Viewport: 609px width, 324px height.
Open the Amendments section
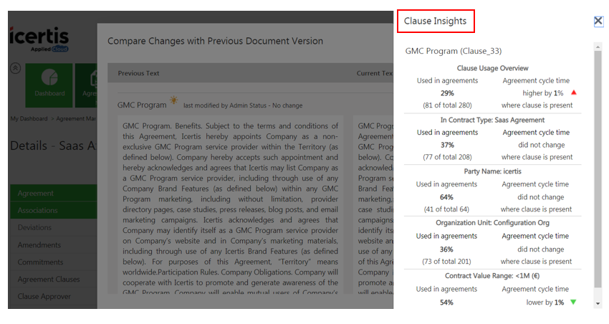[x=39, y=245]
